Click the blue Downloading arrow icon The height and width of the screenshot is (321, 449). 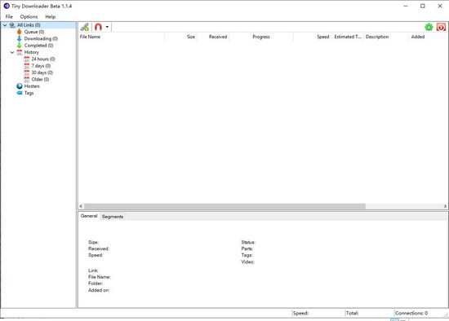coord(20,38)
